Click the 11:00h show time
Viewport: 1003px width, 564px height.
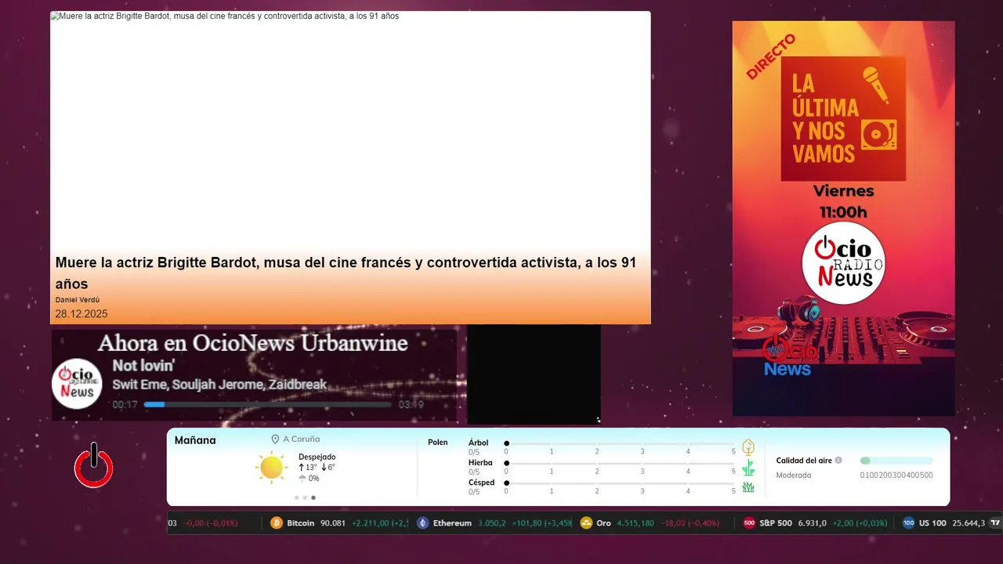843,212
